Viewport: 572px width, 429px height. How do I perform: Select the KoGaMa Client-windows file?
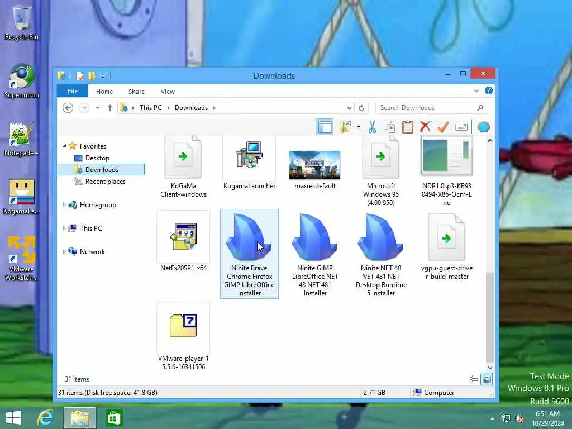(183, 167)
